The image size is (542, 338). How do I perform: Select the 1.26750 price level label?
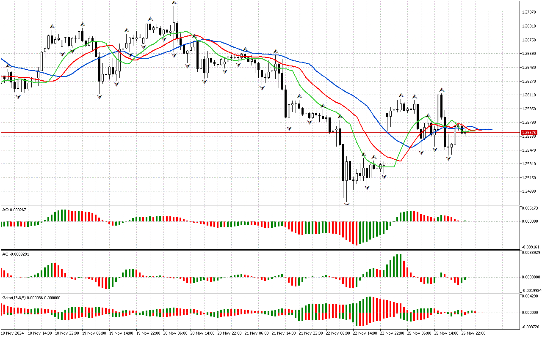coord(529,40)
